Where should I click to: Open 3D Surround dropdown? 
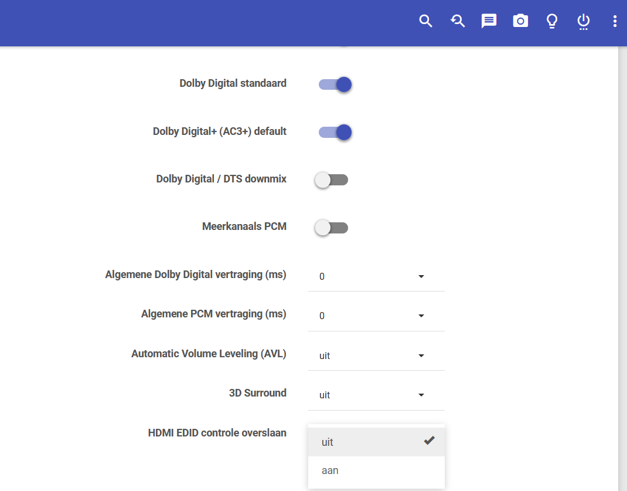[376, 395]
